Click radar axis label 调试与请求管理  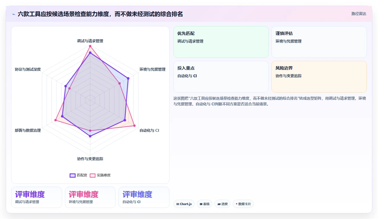[x=90, y=41]
